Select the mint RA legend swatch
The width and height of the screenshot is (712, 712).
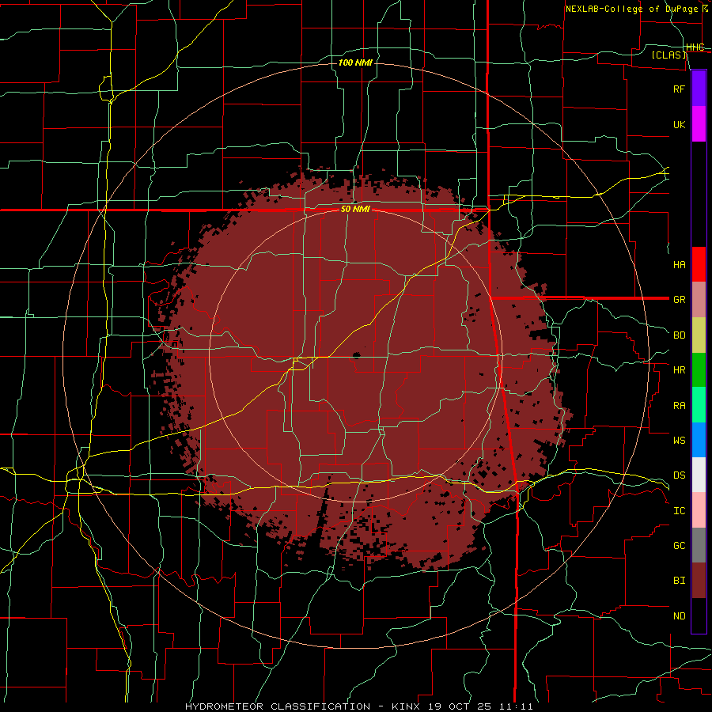[699, 405]
